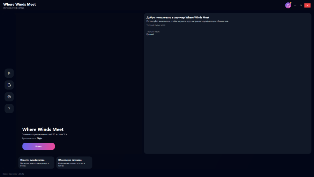The height and width of the screenshot is (177, 314).
Task: Open Новости русификатора card
Action: [36, 163]
